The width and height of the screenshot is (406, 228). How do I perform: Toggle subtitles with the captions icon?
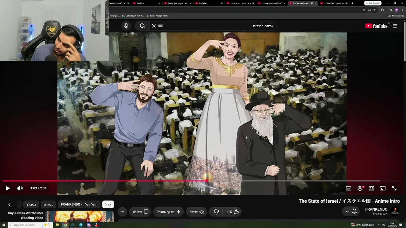tap(349, 188)
